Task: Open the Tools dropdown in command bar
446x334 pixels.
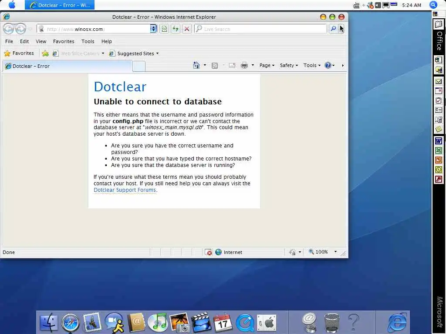Action: click(312, 65)
